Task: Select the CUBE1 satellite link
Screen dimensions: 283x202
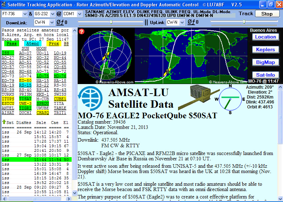Action: pyautogui.click(x=60, y=99)
